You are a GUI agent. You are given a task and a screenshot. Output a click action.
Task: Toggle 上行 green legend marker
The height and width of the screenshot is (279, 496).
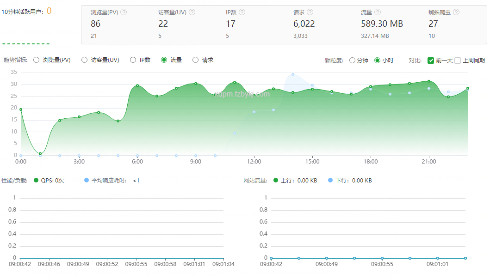276,181
